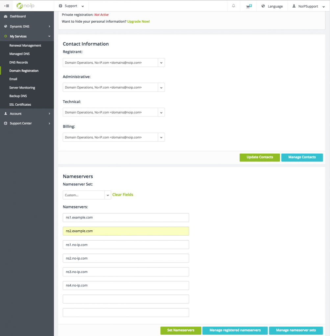Open Backup DNS
The width and height of the screenshot is (330, 336).
coord(18,96)
